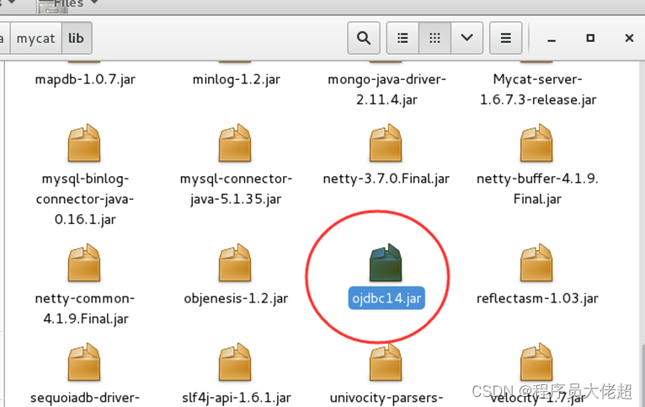Screen dimensions: 645x407
Task: Select the velocity-1.7.jar icon
Action: pyautogui.click(x=537, y=362)
